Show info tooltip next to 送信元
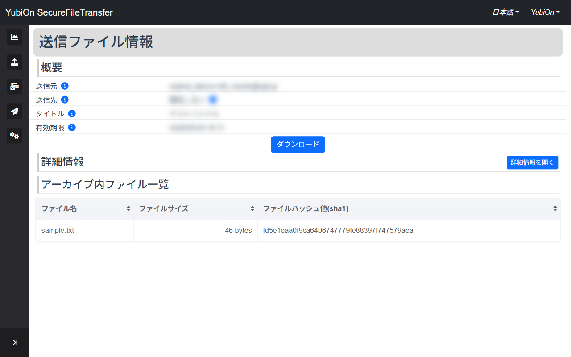Image resolution: width=571 pixels, height=357 pixels. [65, 86]
